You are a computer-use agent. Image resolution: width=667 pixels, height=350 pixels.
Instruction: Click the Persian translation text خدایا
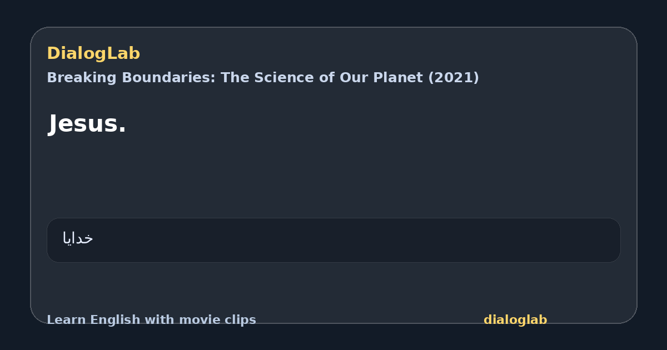[78, 238]
